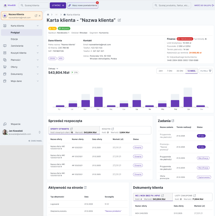Click the Wsparcie support icon
The image size is (215, 216).
(x=5, y=124)
